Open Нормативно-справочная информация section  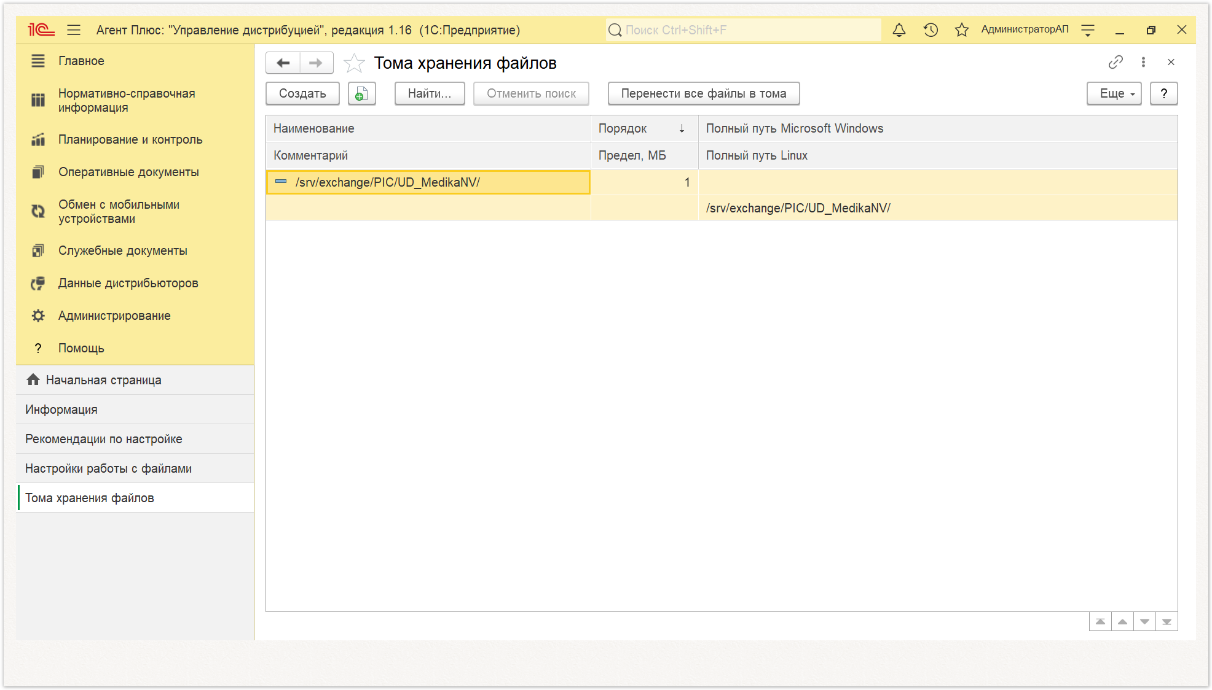[x=135, y=101]
